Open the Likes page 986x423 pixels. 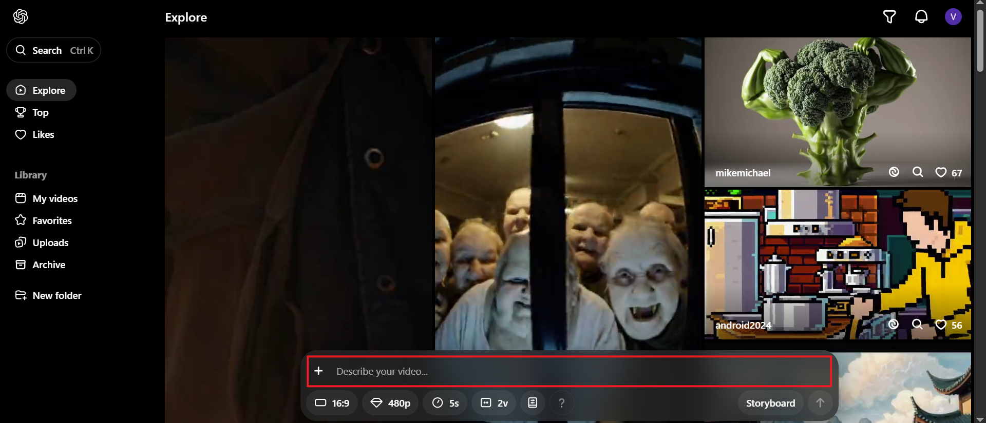(34, 134)
